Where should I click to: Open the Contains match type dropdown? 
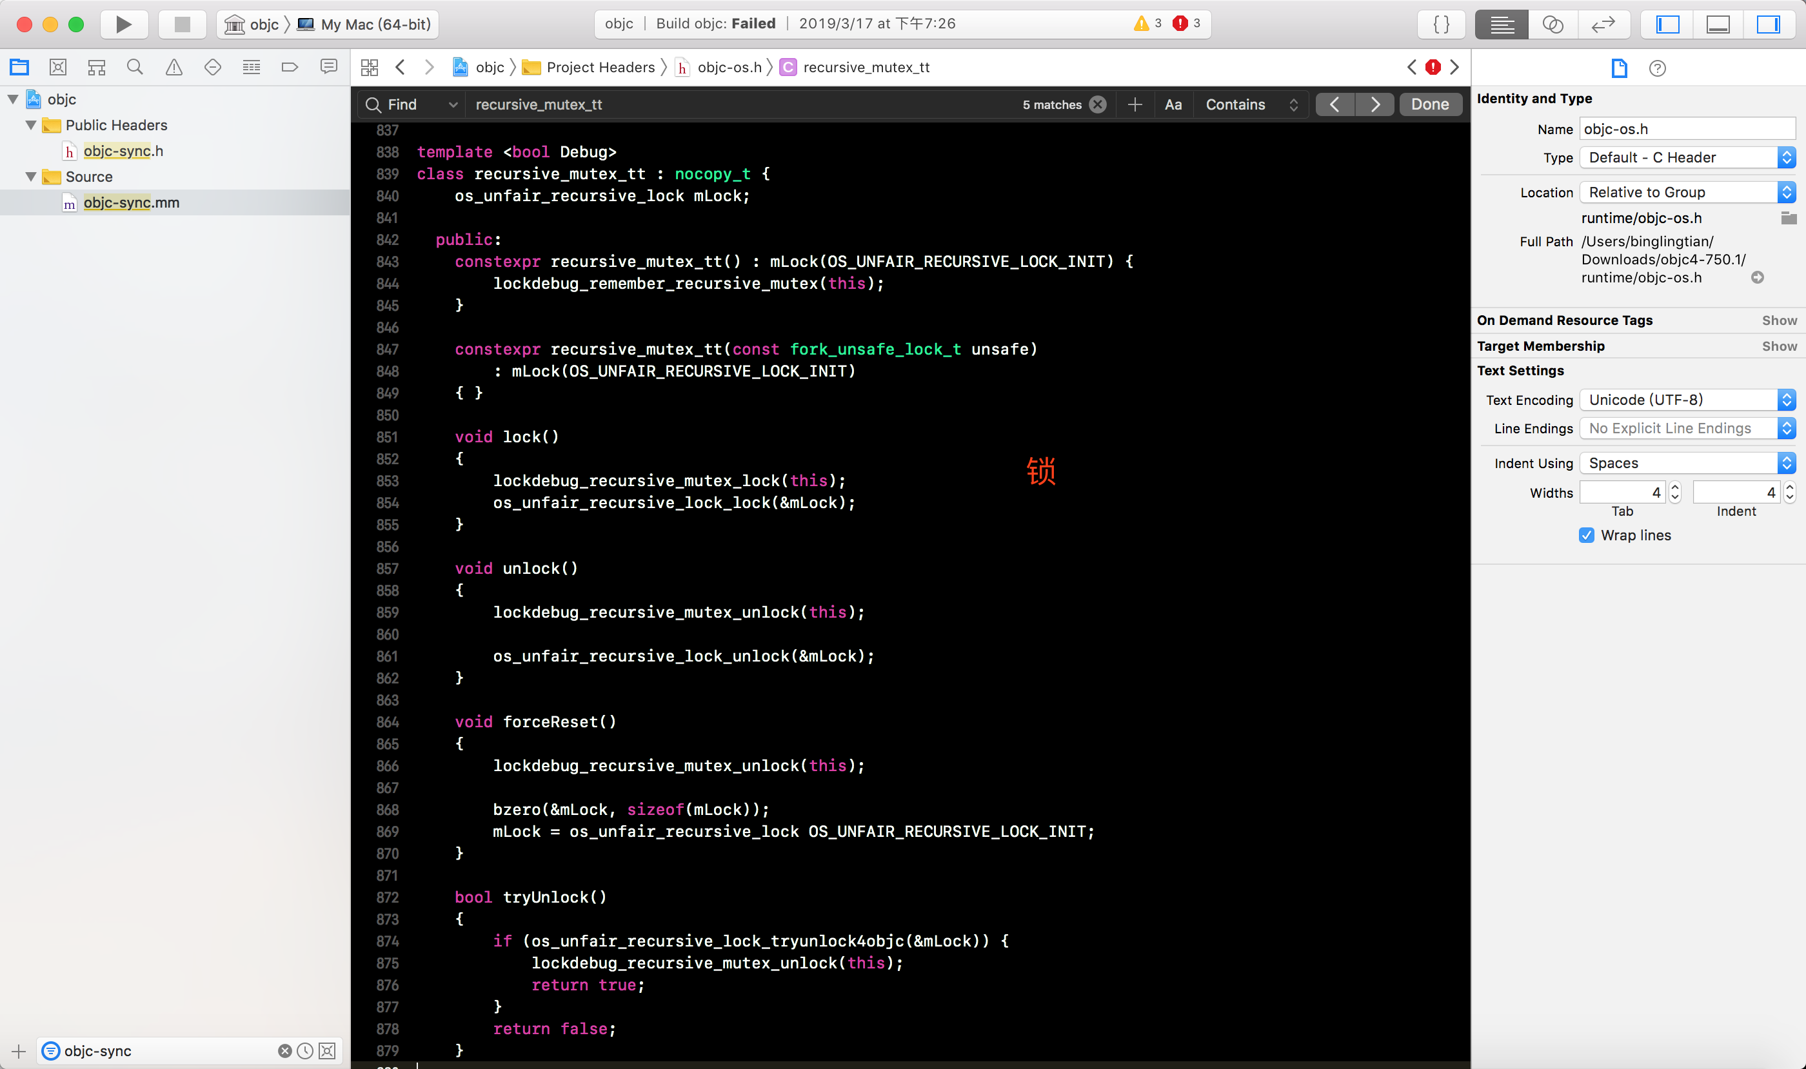pyautogui.click(x=1251, y=104)
